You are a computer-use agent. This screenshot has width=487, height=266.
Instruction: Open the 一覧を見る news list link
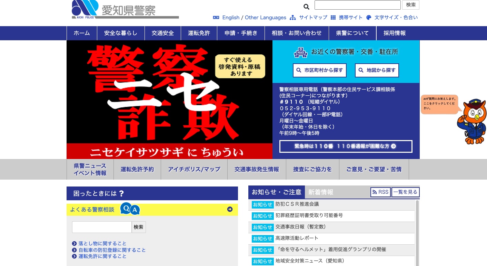tap(406, 192)
